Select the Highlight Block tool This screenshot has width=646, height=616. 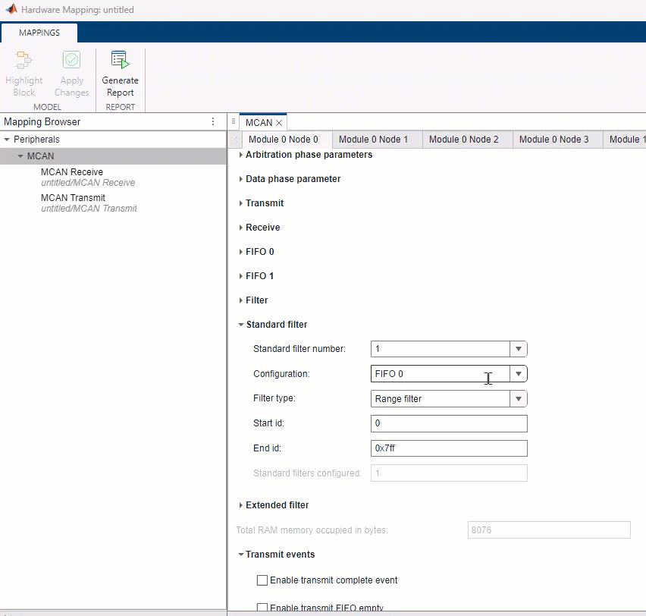click(24, 72)
